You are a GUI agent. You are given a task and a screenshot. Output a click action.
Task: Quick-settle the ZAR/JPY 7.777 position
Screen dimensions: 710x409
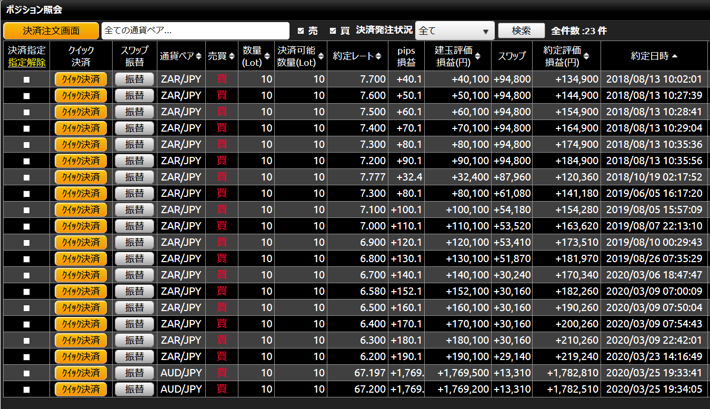(x=81, y=177)
